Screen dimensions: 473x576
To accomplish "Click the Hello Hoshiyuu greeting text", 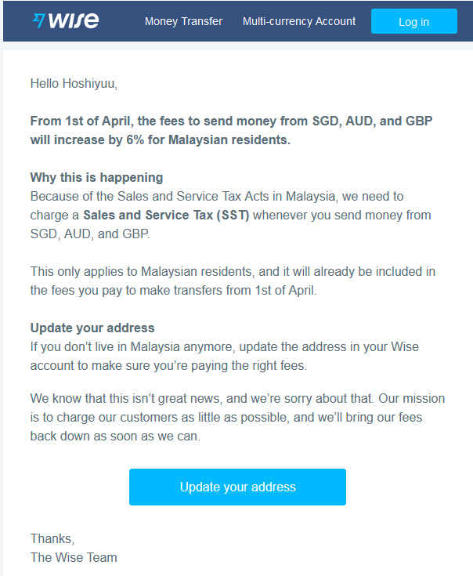I will pyautogui.click(x=74, y=83).
